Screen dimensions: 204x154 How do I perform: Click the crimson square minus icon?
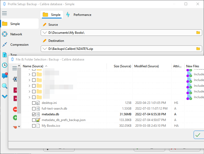tap(15, 90)
